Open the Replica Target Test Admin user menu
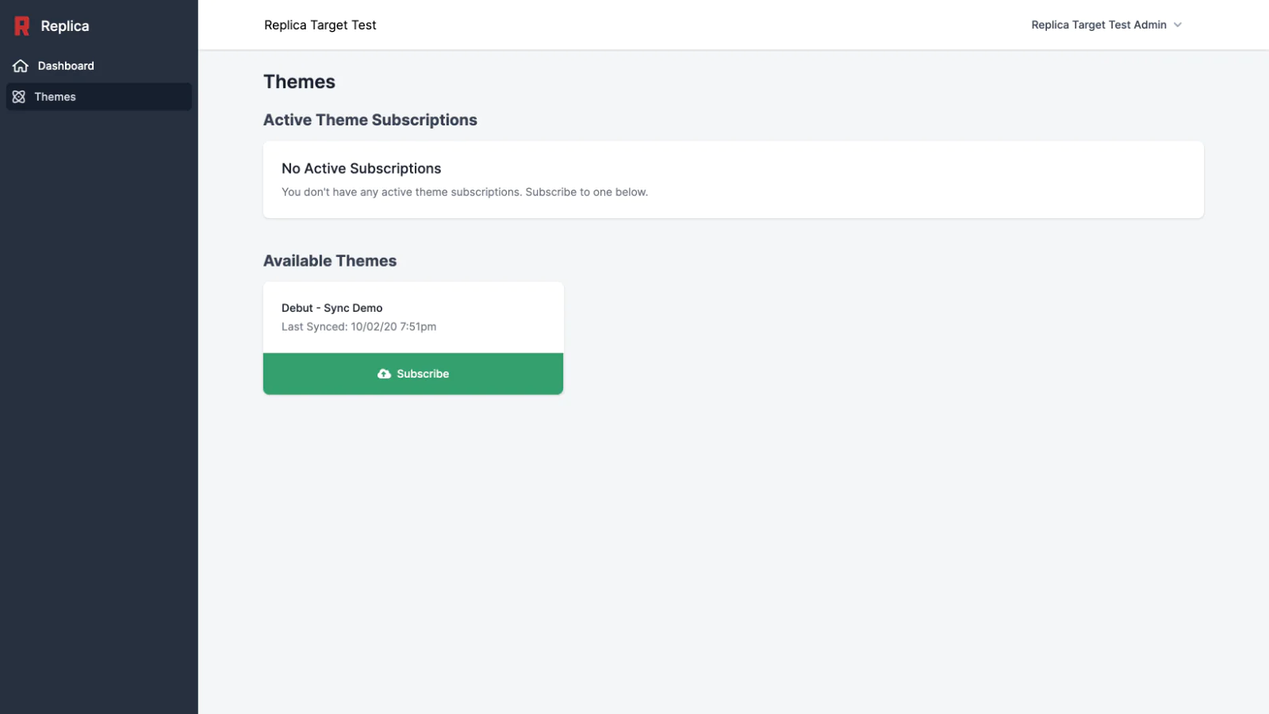The width and height of the screenshot is (1269, 714). coord(1098,25)
